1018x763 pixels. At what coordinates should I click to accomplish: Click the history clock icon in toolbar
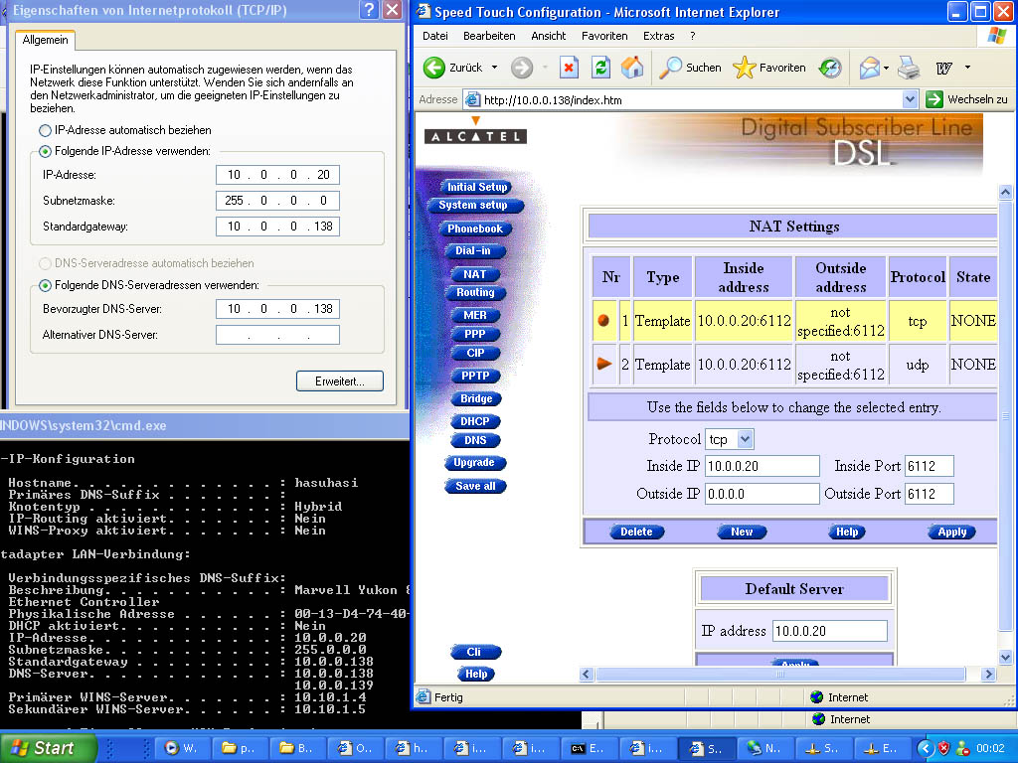coord(830,68)
